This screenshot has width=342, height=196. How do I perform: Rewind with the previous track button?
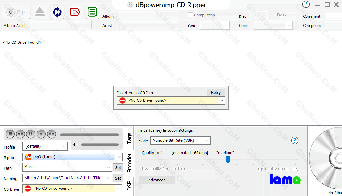click(21, 134)
